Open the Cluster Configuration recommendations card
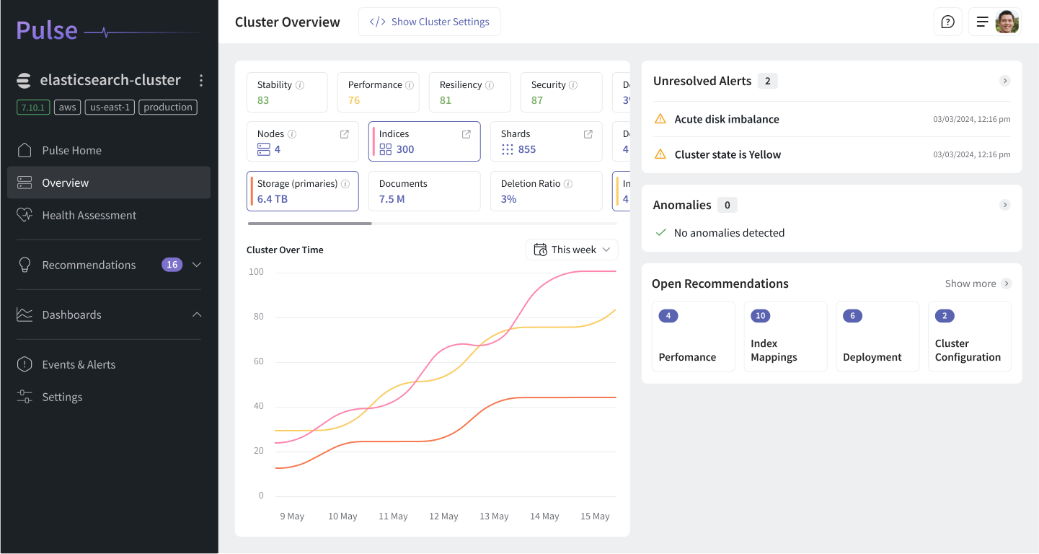1039x554 pixels. [x=970, y=336]
